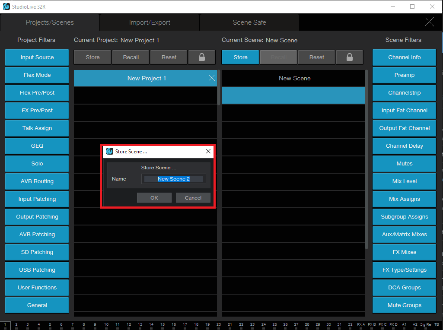Select TB in the bottom channel strip
This screenshot has width=443, height=330.
[437, 326]
